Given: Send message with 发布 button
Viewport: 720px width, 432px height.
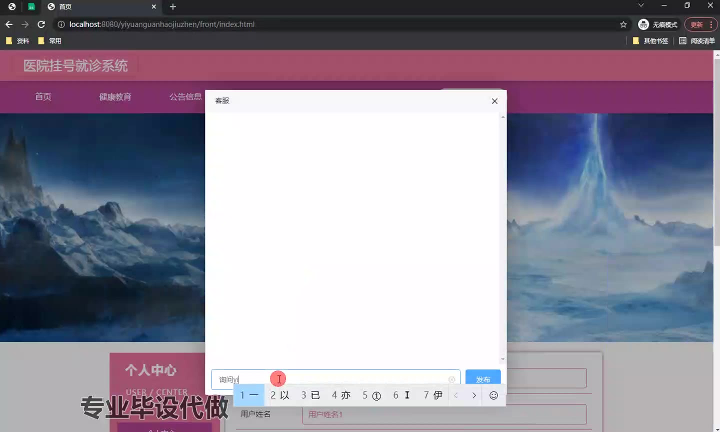Looking at the screenshot, I should (483, 379).
